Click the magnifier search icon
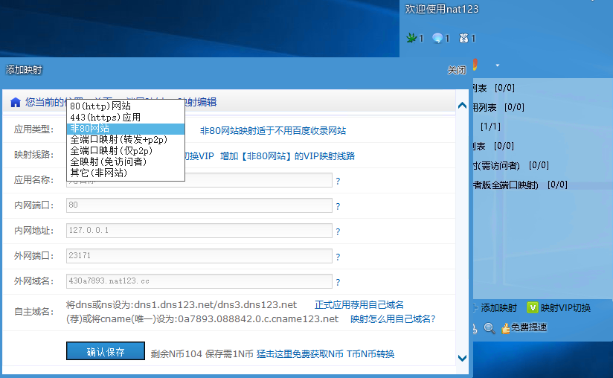 (489, 327)
